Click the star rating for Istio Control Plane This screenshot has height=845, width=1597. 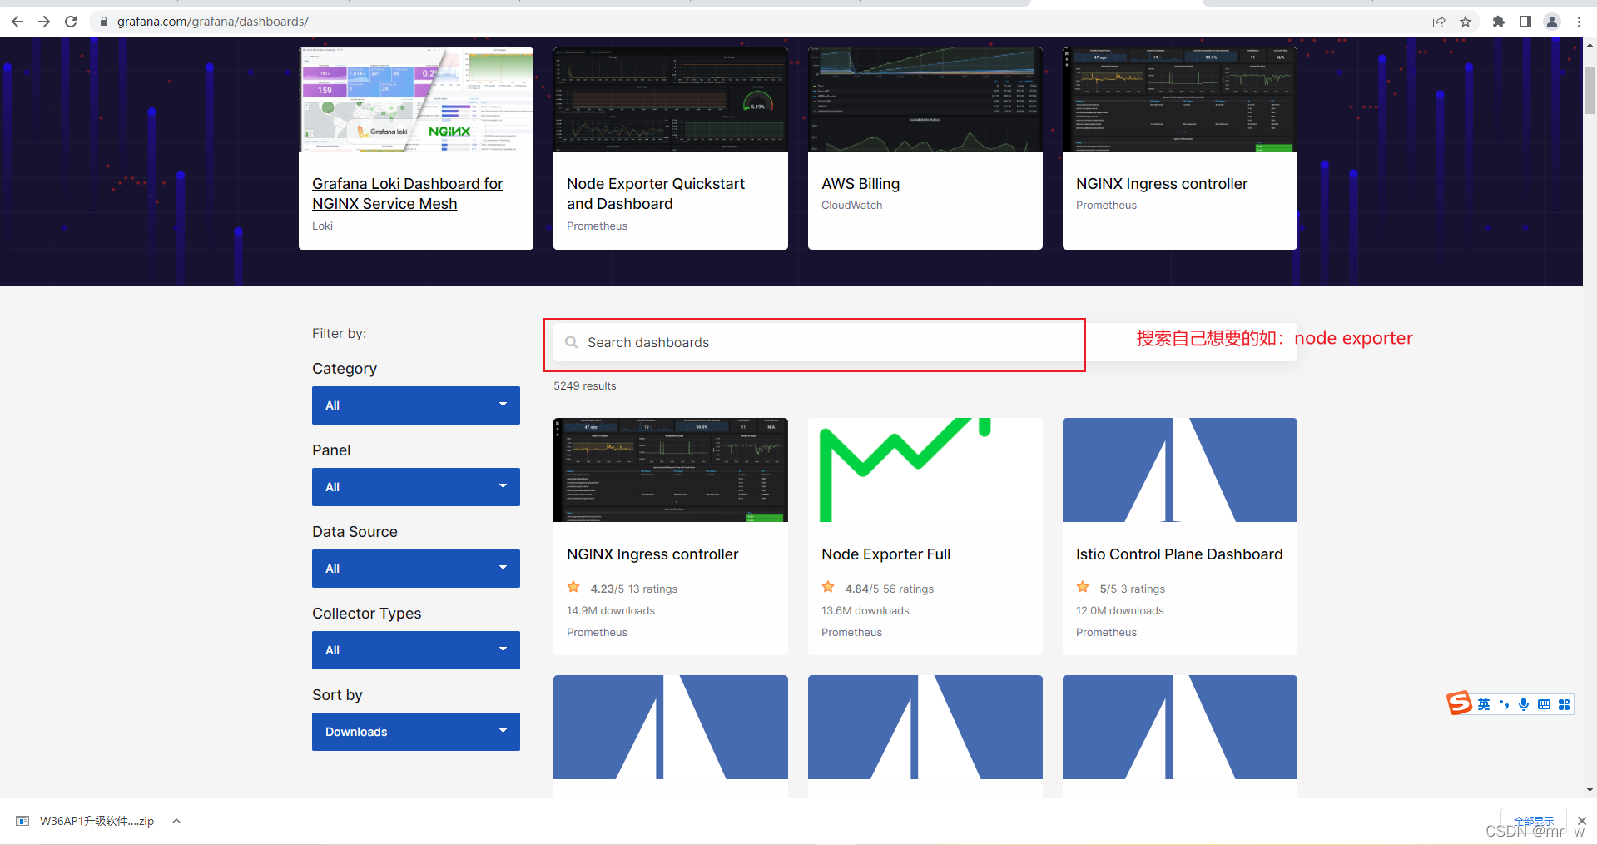tap(1083, 588)
